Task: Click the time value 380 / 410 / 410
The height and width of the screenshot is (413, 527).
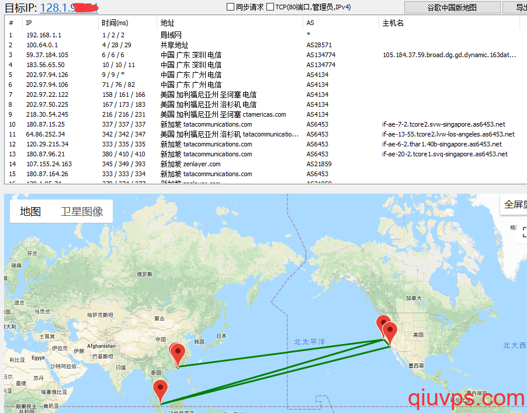Action: point(124,154)
